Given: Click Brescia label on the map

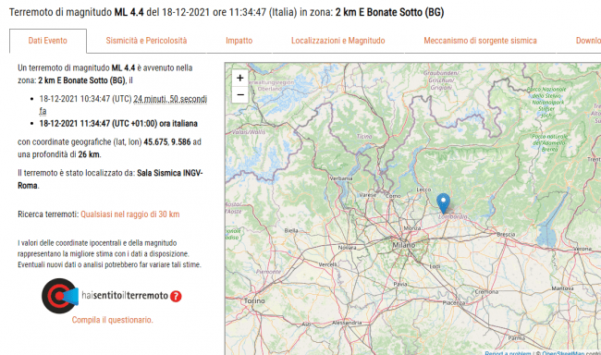Looking at the screenshot, I should [506, 234].
